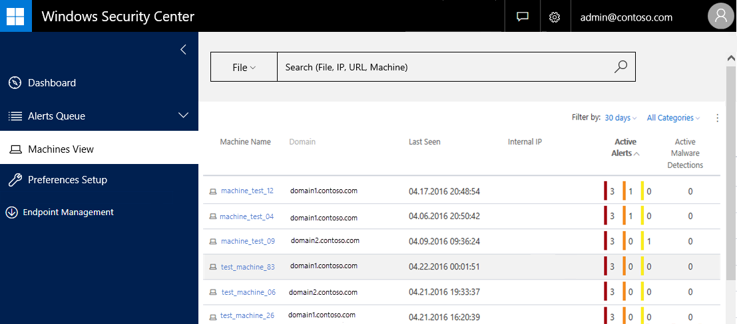Click the red high-severity bar for machine_test_04
The width and height of the screenshot is (737, 324).
605,216
